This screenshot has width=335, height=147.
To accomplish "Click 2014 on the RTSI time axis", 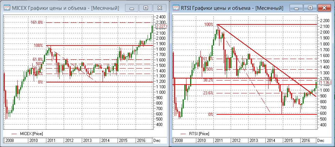I will pyautogui.click(x=271, y=140).
